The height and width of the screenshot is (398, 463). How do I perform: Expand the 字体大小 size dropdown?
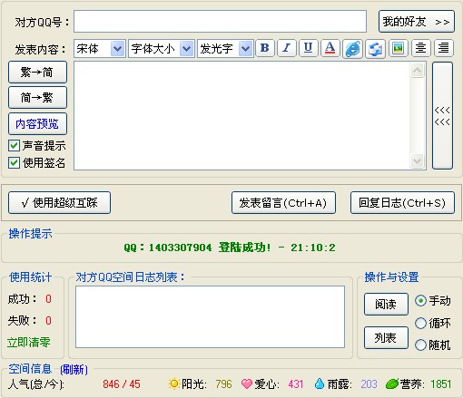(186, 48)
